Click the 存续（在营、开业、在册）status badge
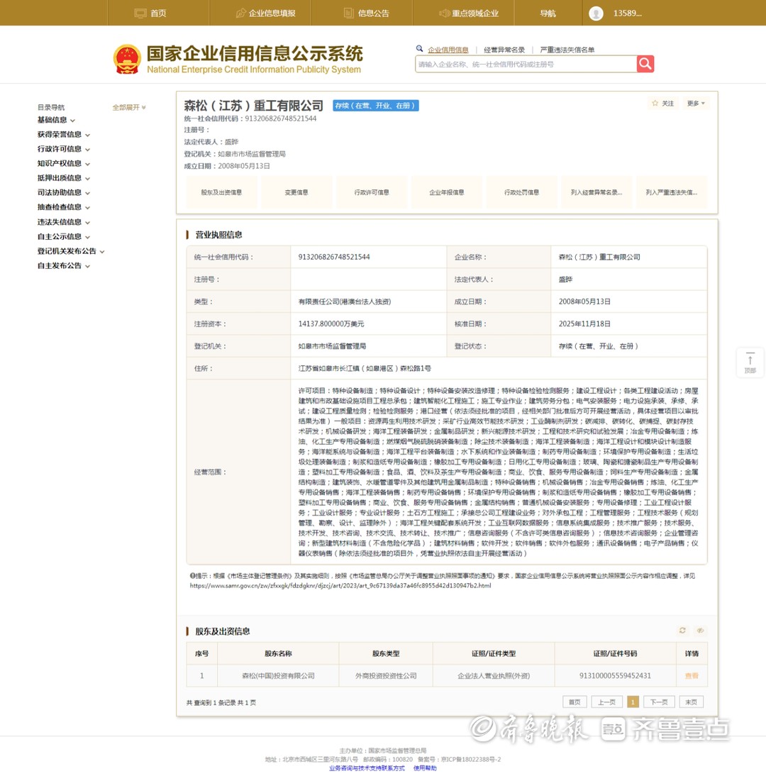 (x=375, y=106)
